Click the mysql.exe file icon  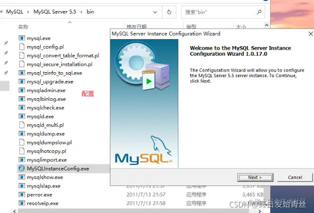click(22, 38)
